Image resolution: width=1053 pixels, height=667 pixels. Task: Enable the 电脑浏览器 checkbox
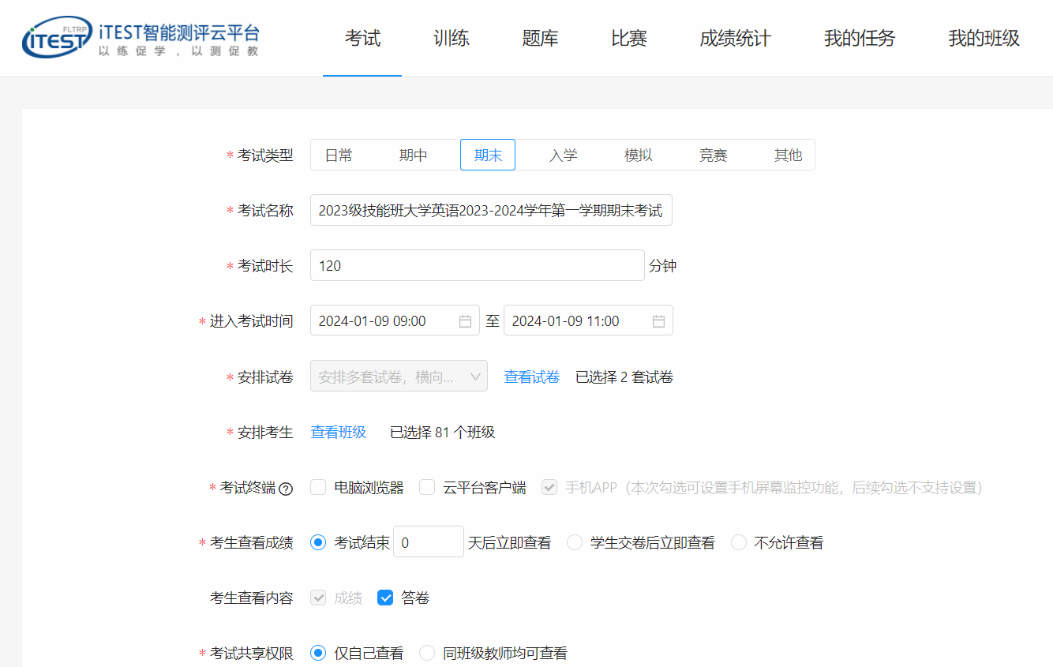[x=318, y=488]
